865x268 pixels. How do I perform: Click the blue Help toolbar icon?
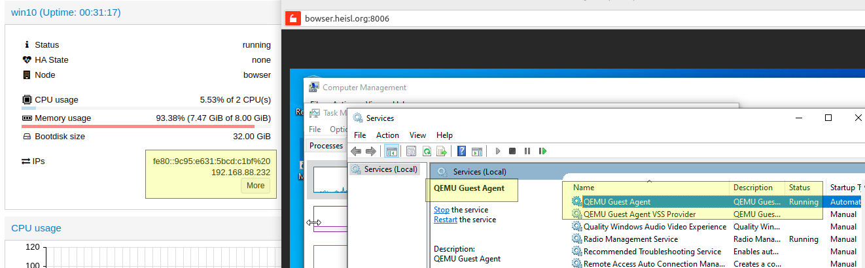462,151
